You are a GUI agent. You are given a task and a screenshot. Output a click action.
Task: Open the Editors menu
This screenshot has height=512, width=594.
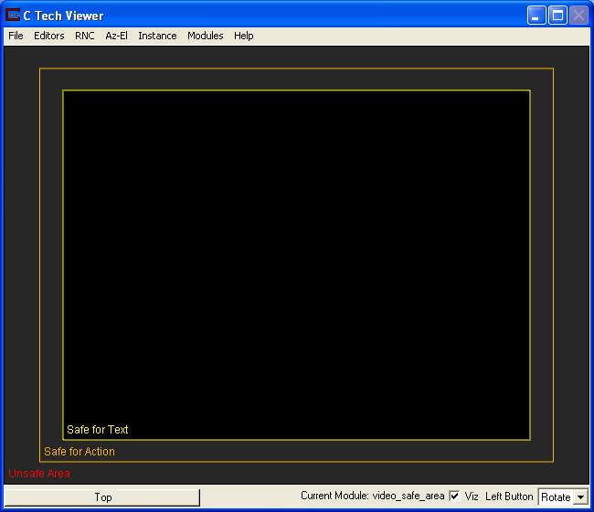(48, 36)
